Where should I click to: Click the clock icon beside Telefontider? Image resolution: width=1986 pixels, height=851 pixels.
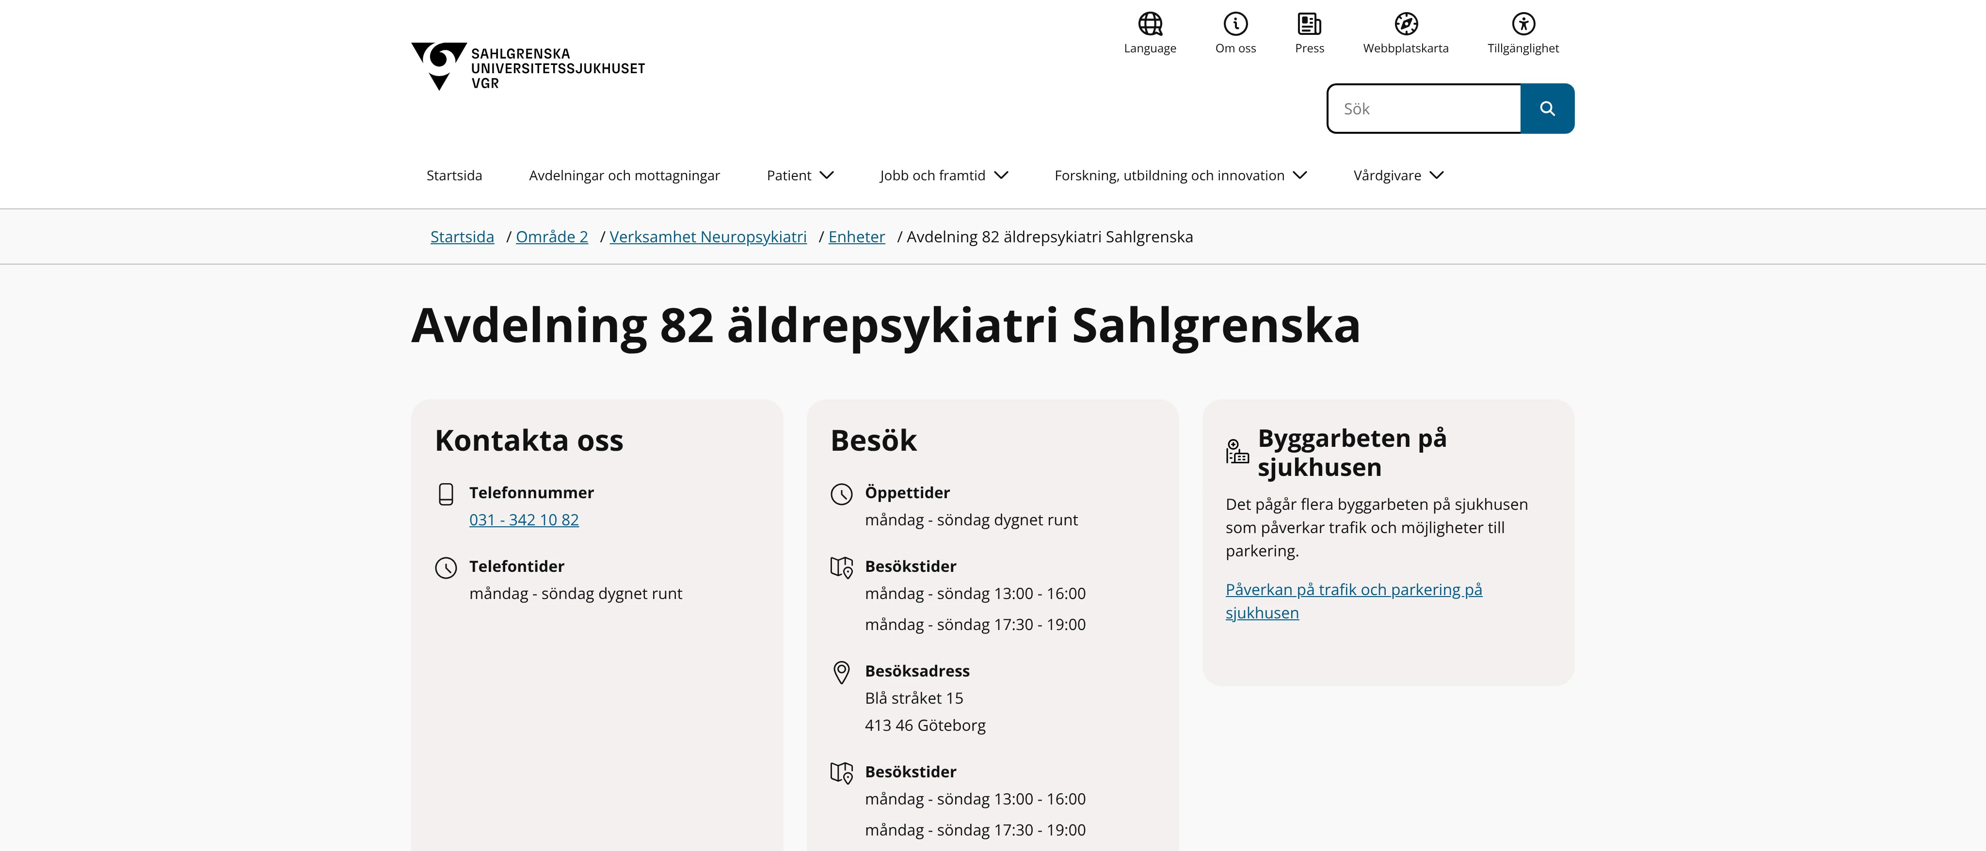coord(446,568)
